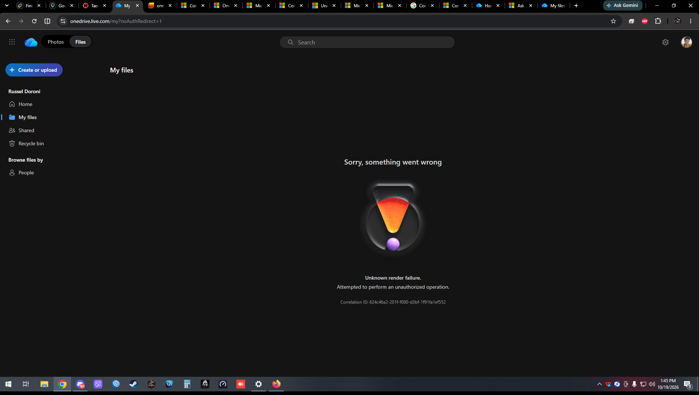This screenshot has height=395, width=699.
Task: Click the browser address bar URL
Action: tap(116, 21)
